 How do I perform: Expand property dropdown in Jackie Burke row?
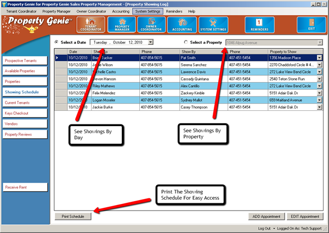(x=319, y=107)
